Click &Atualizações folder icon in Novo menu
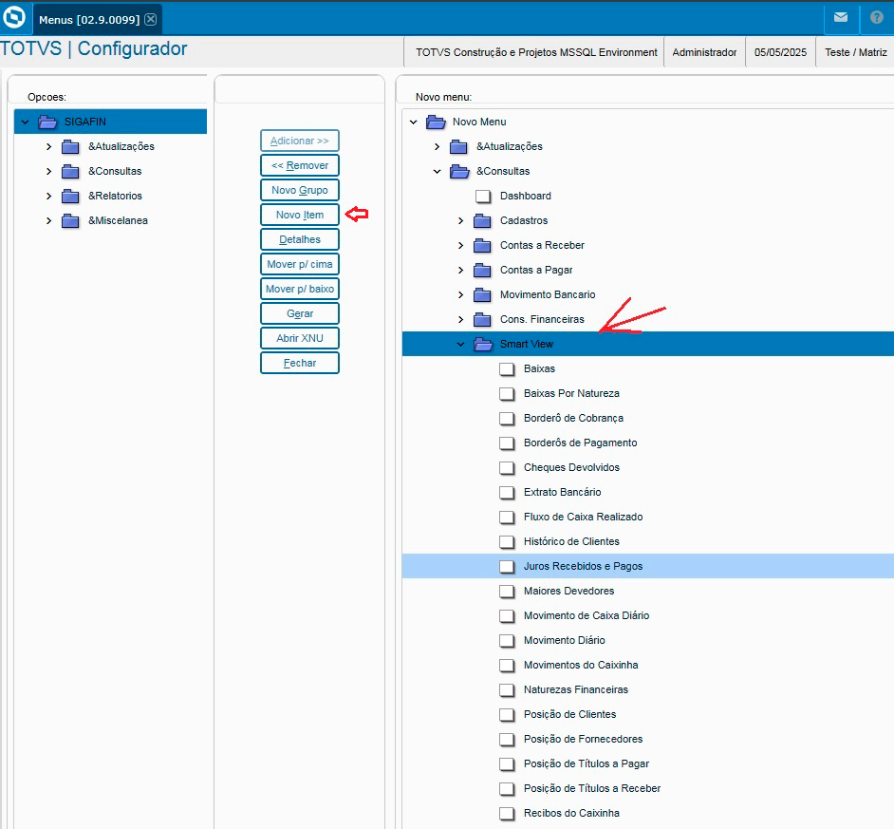The height and width of the screenshot is (829, 894). 458,146
